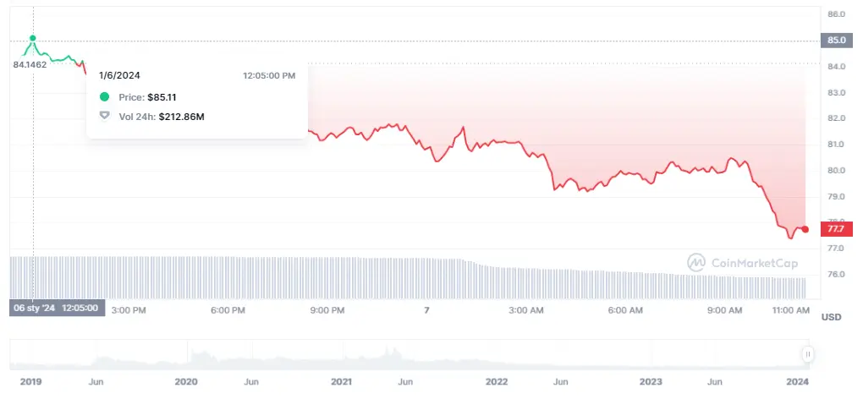The height and width of the screenshot is (399, 863).
Task: Click the USD currency label
Action: (832, 317)
